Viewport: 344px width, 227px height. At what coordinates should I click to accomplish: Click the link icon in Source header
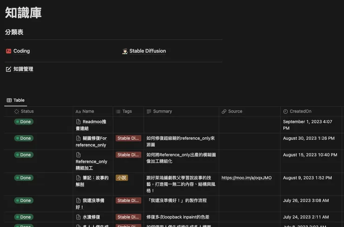pyautogui.click(x=224, y=112)
